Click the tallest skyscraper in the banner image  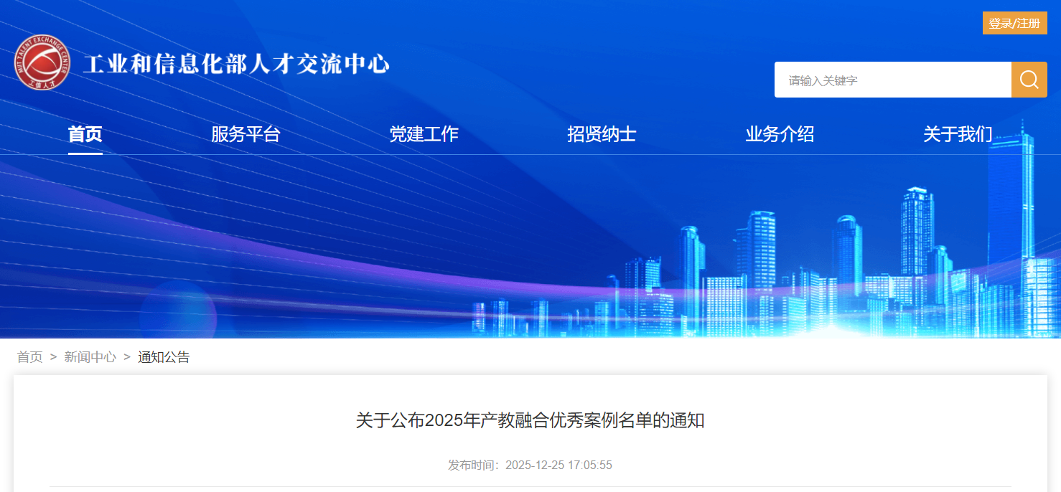pyautogui.click(x=1011, y=230)
